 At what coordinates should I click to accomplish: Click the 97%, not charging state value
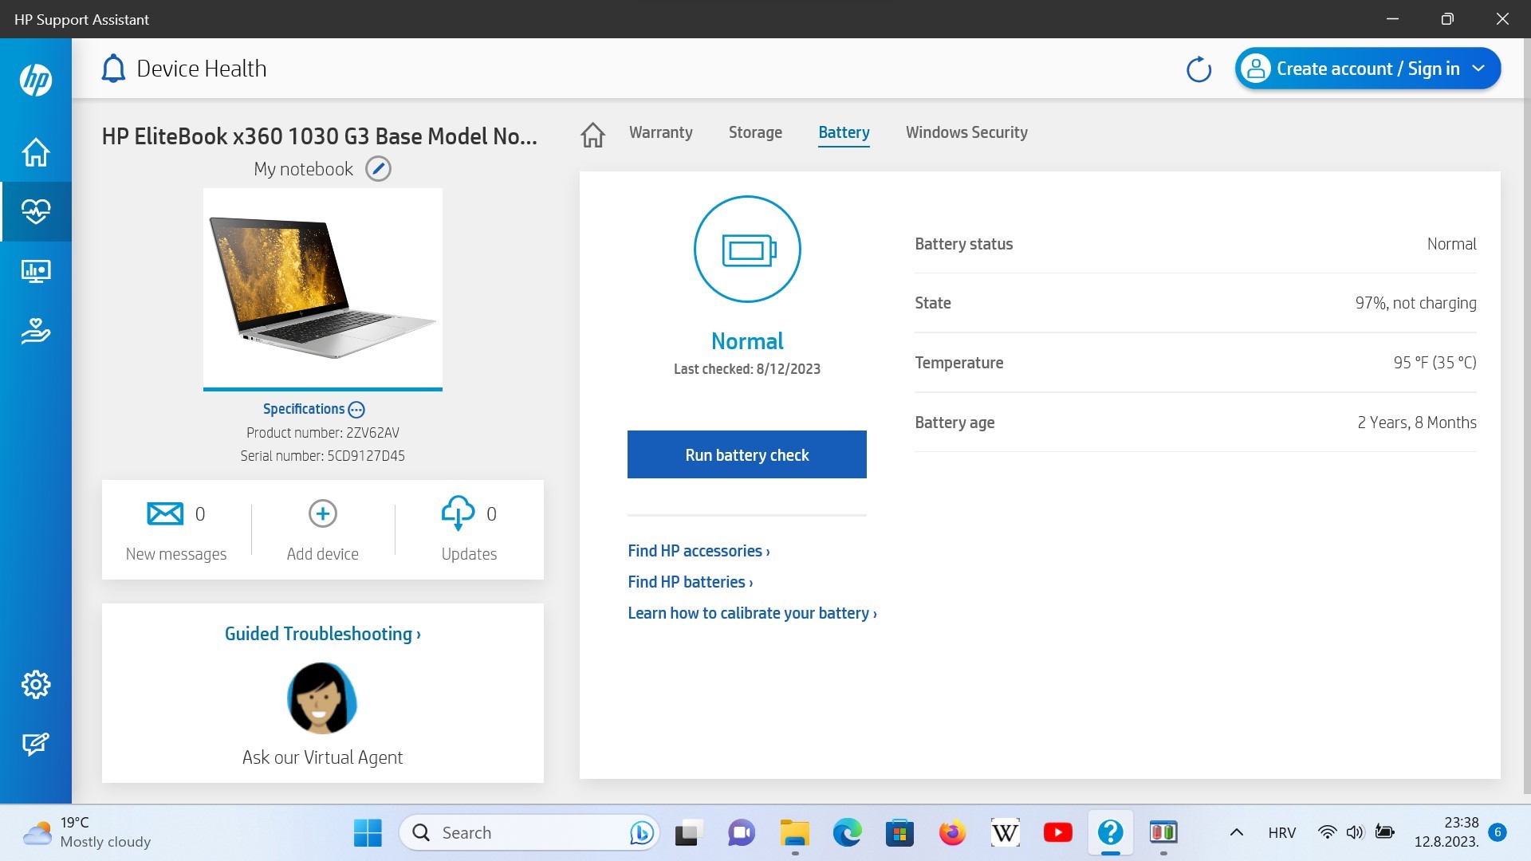1415,303
